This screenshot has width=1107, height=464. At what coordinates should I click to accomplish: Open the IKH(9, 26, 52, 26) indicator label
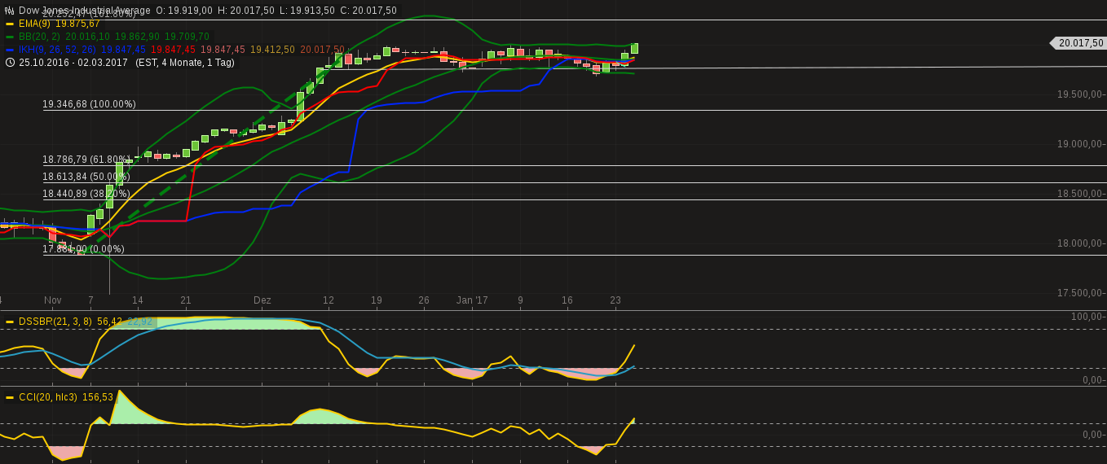(x=57, y=50)
